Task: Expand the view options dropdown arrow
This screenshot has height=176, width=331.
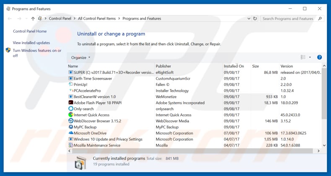Action: (x=310, y=57)
